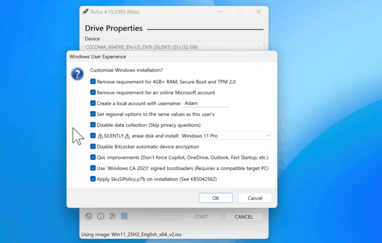Click the Using image status bar text
Image resolution: width=382 pixels, height=243 pixels.
(x=131, y=234)
